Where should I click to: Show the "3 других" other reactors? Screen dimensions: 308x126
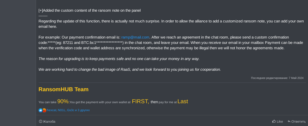click(84, 110)
